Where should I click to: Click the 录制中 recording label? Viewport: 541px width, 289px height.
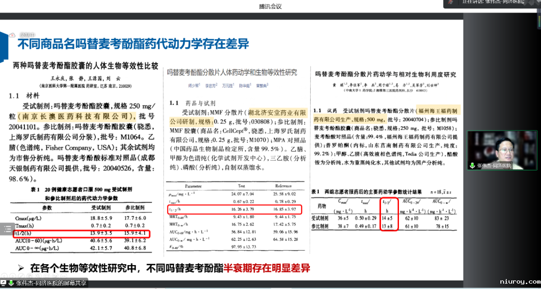coord(25,35)
